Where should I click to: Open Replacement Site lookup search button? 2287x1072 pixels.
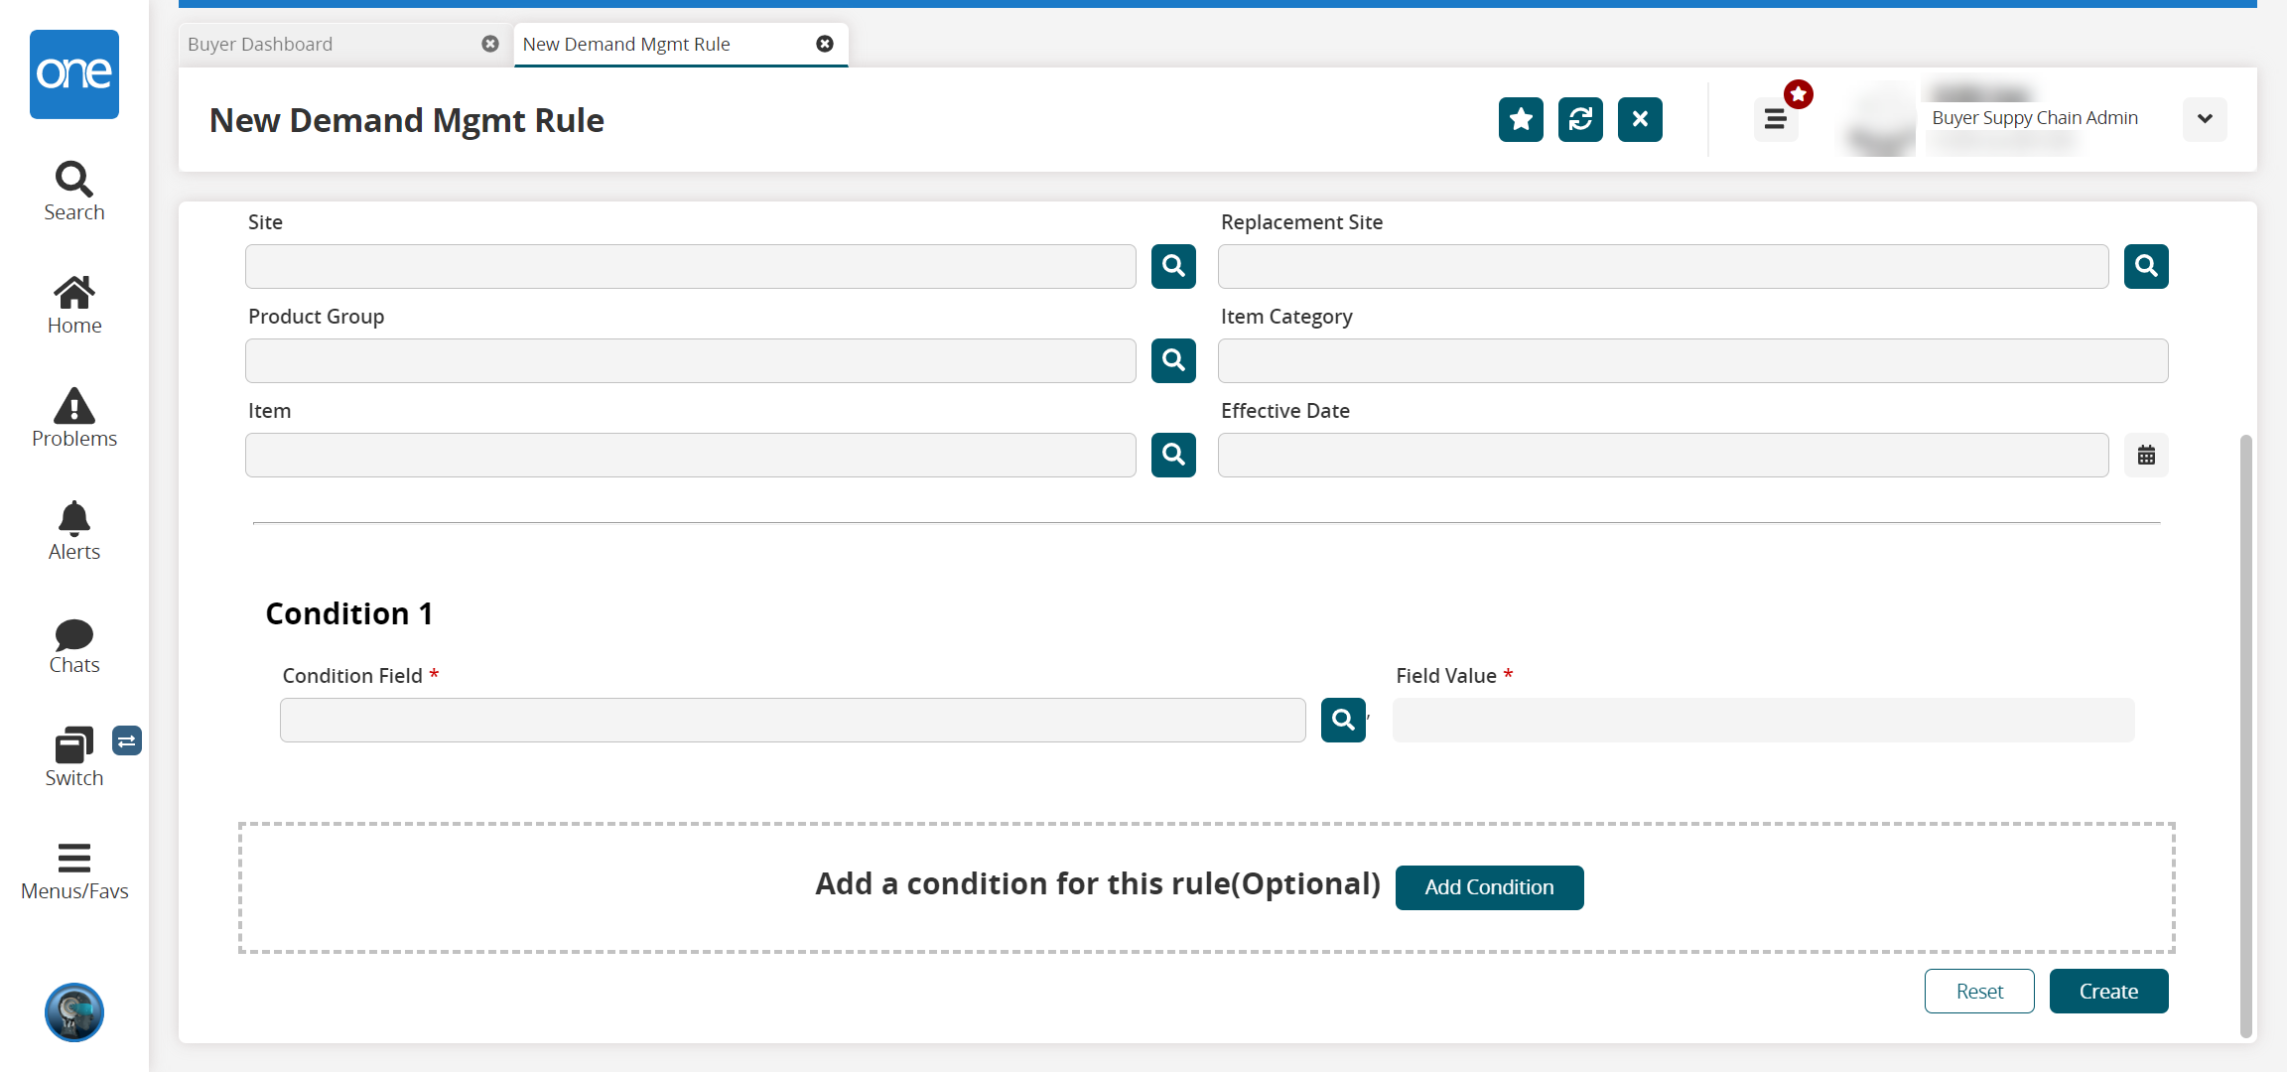pos(2146,266)
